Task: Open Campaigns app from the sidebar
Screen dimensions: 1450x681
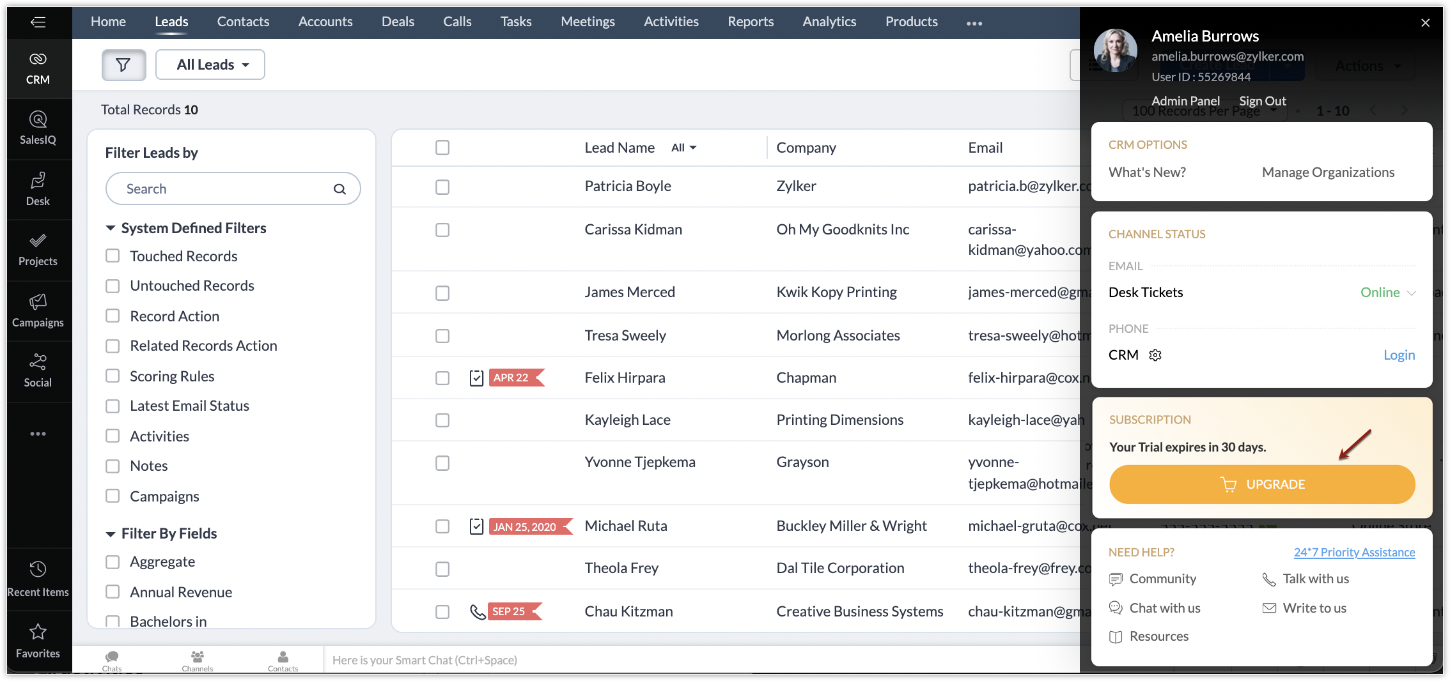Action: point(38,311)
